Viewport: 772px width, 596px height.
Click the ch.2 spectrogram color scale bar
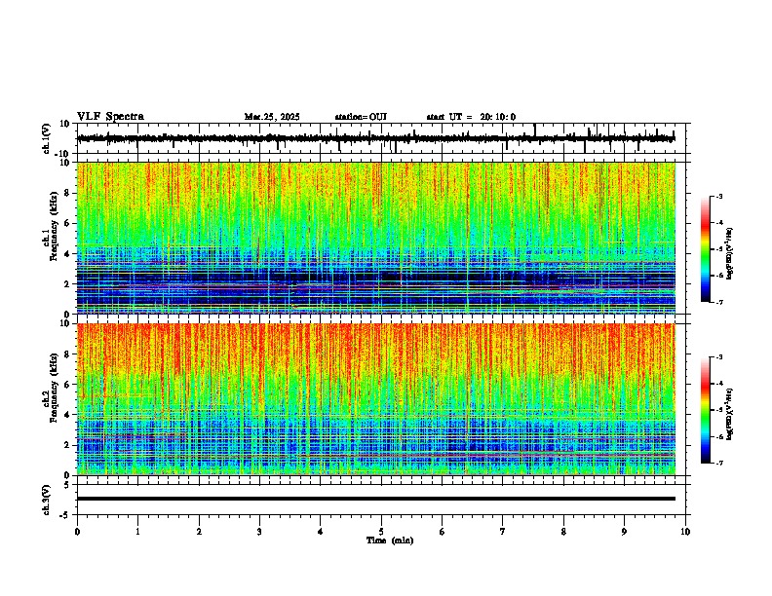pyautogui.click(x=706, y=410)
